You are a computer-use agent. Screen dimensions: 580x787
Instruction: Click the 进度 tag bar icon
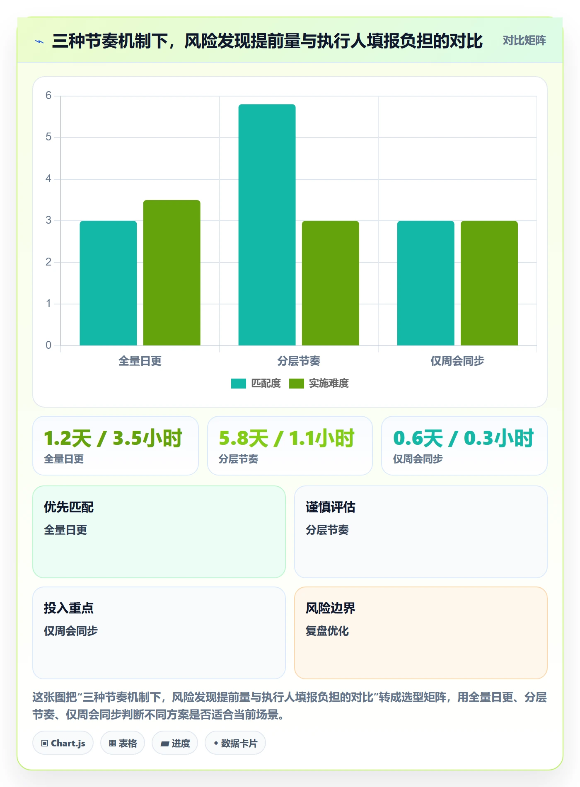165,744
